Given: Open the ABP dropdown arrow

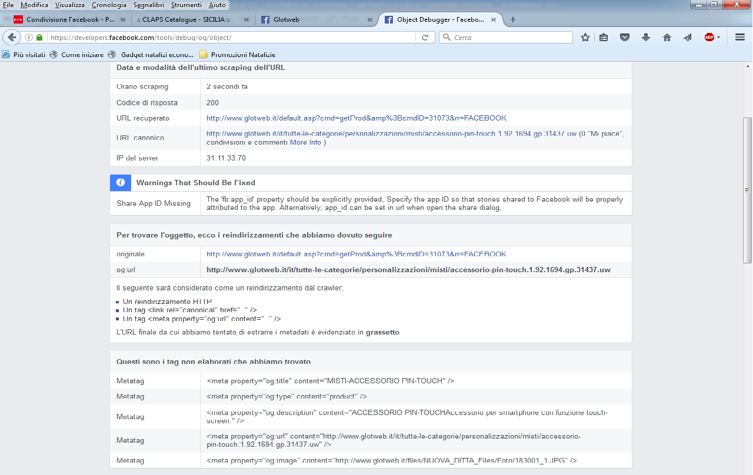Looking at the screenshot, I should 719,38.
